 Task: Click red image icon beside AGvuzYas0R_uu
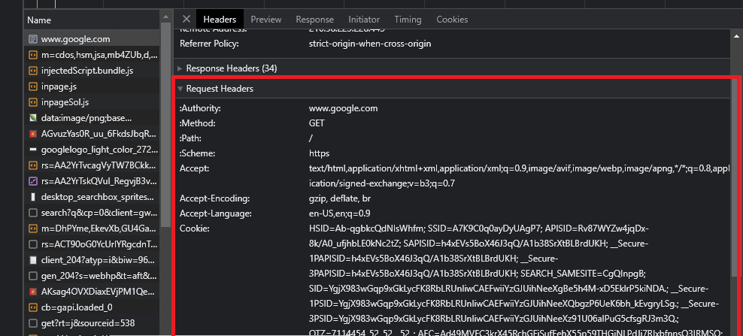(32, 134)
